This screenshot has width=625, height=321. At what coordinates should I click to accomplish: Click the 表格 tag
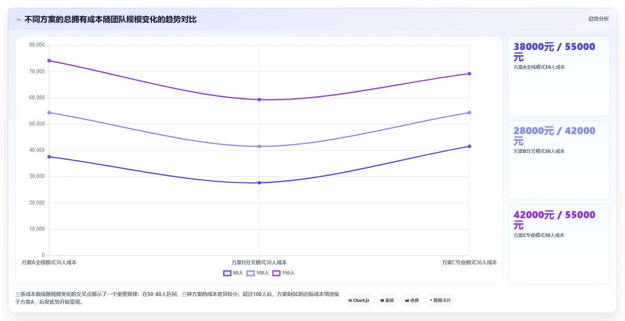pyautogui.click(x=387, y=300)
